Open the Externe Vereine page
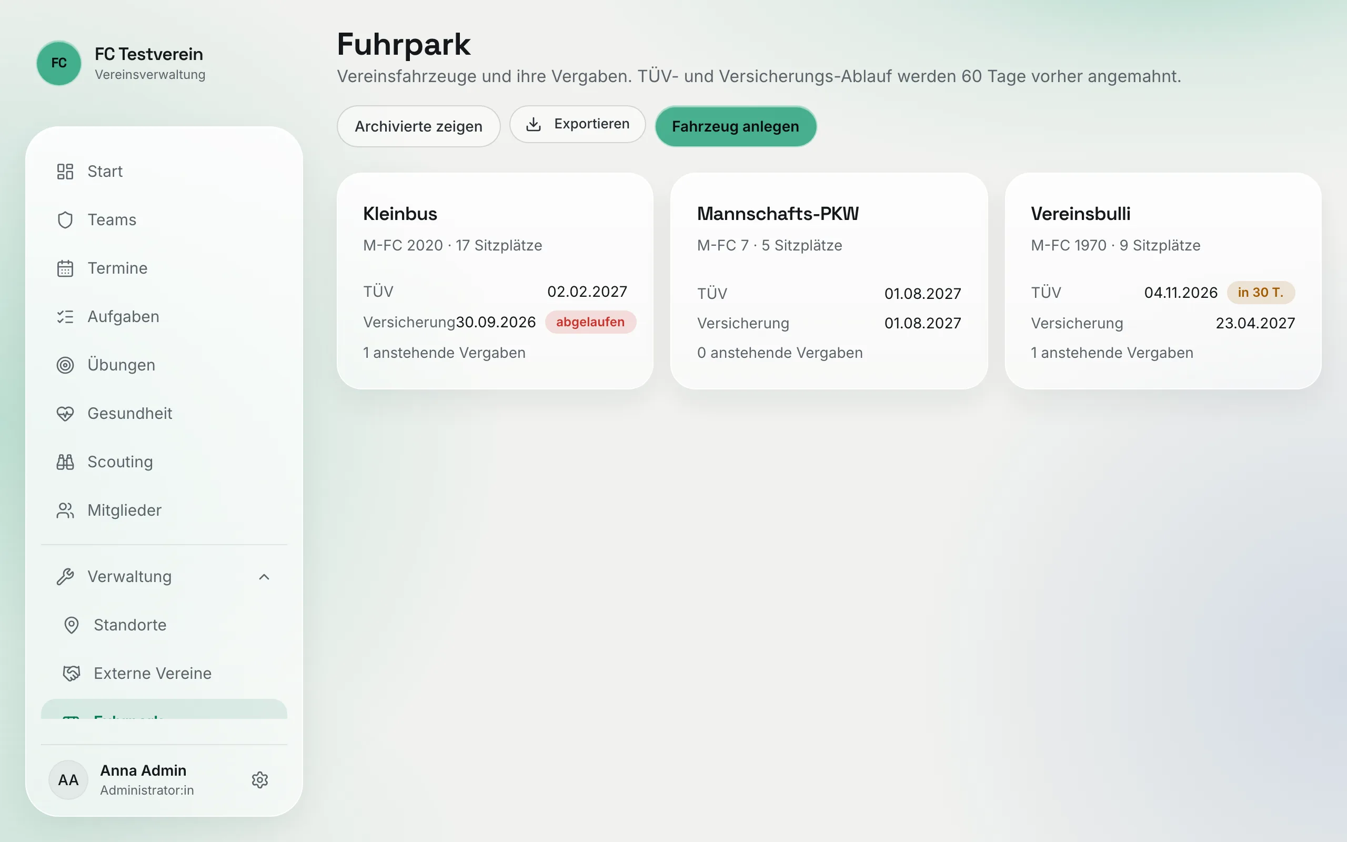Viewport: 1347px width, 842px height. (x=164, y=674)
